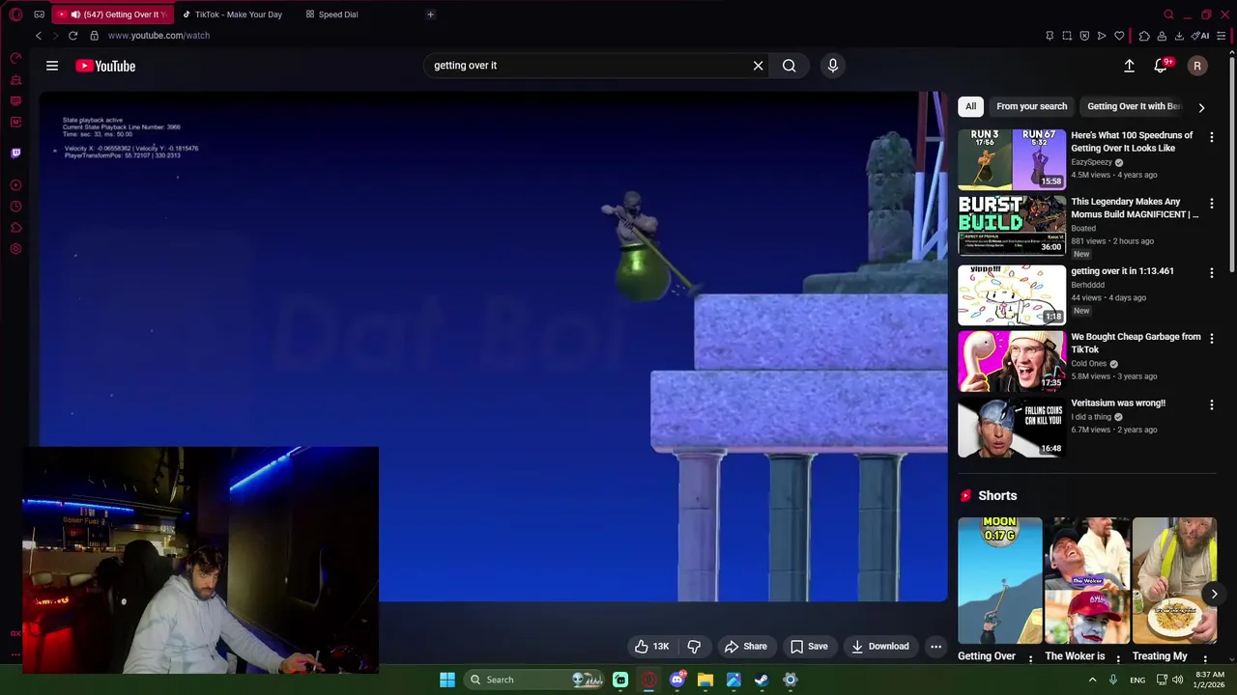
Task: Open the Opera GX main menu logo
Action: pos(15,14)
